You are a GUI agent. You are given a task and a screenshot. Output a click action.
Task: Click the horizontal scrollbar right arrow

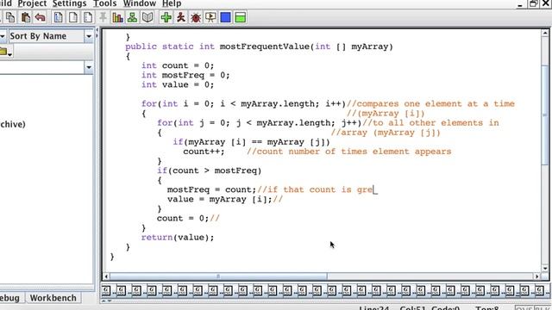(x=536, y=276)
